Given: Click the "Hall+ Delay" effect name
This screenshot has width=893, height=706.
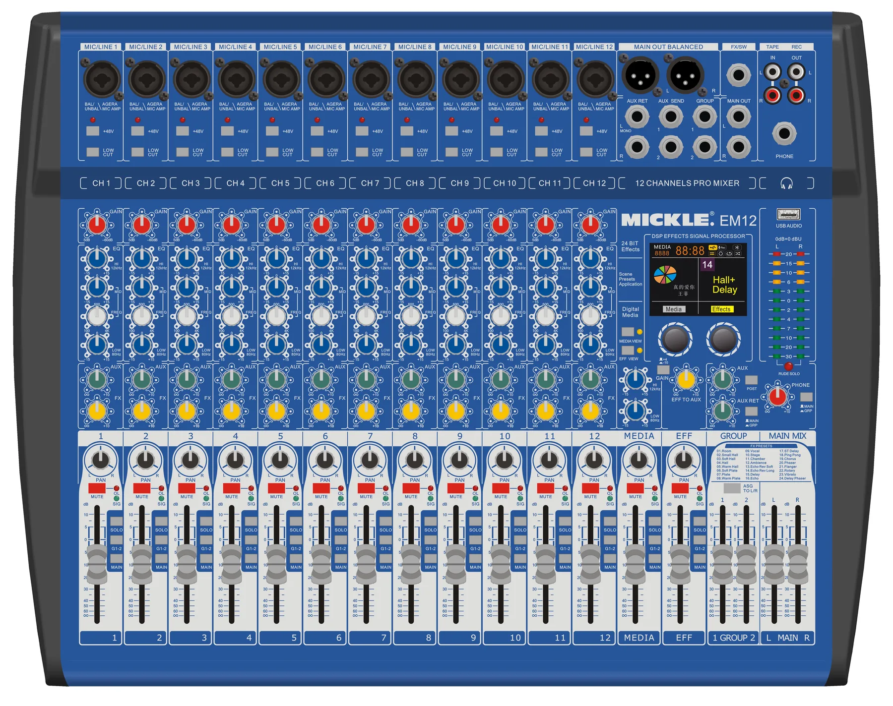Looking at the screenshot, I should (724, 285).
